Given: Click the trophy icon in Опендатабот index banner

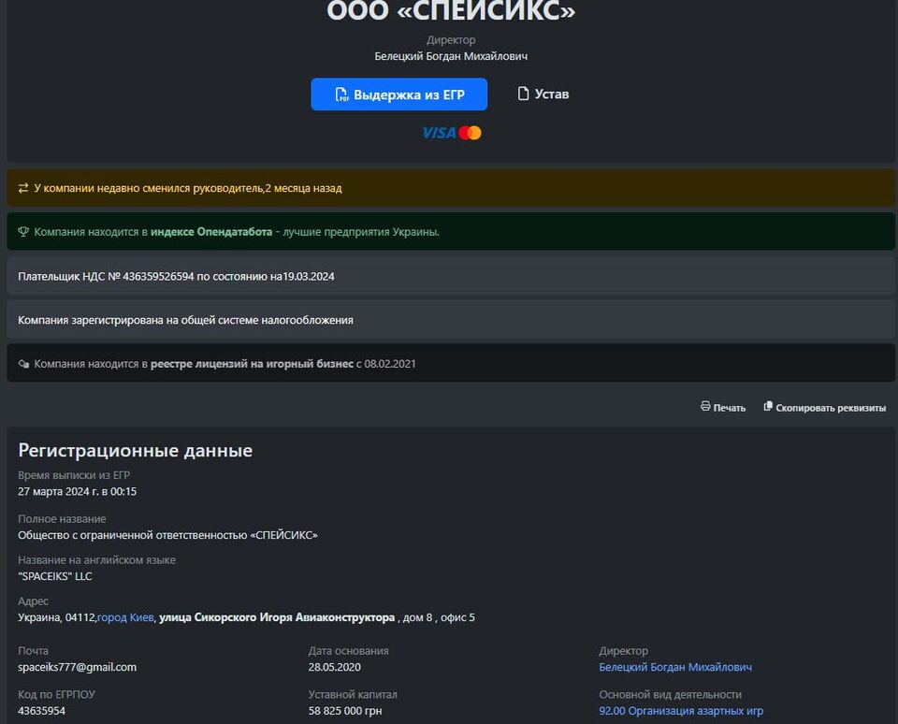Looking at the screenshot, I should click(x=23, y=232).
